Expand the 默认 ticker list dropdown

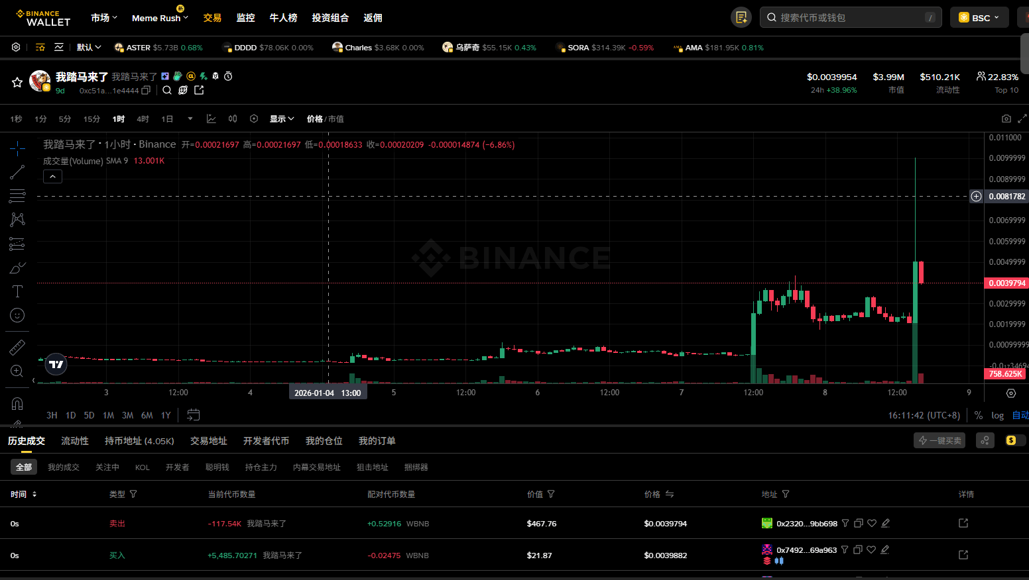pyautogui.click(x=89, y=47)
